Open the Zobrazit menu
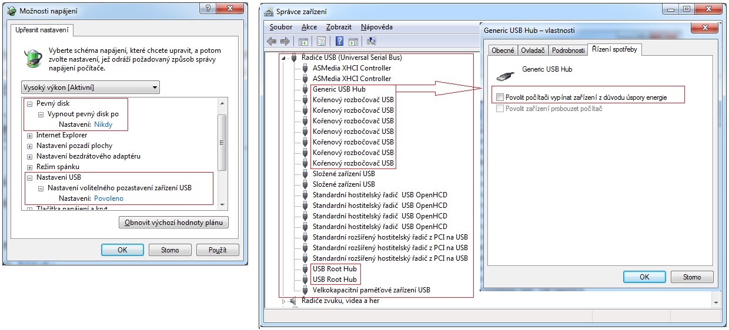Image resolution: width=729 pixels, height=330 pixels. pos(339,27)
